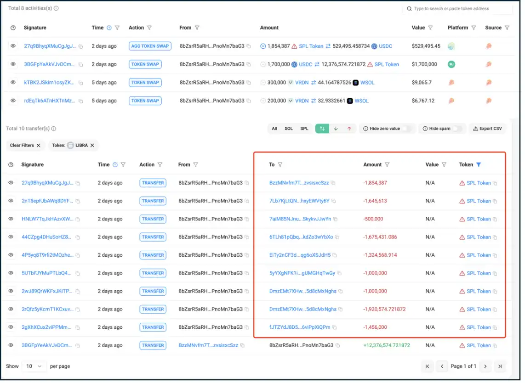Click the info icon next to Total 10 transfers
The image size is (525, 383).
pos(54,129)
